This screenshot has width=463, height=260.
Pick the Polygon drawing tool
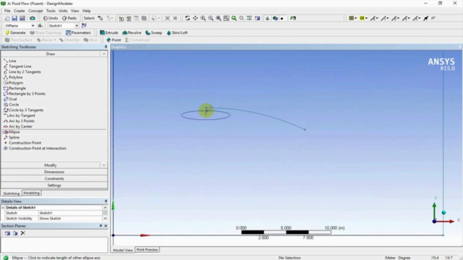tap(13, 83)
